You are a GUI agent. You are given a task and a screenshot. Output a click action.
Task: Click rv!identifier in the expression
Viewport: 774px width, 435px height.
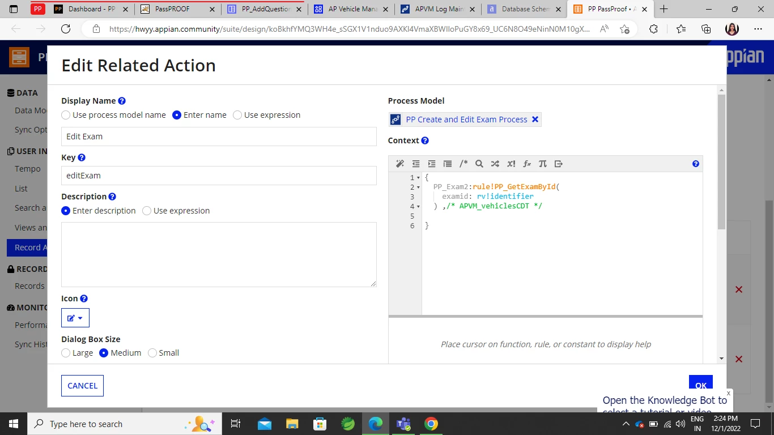pyautogui.click(x=505, y=197)
